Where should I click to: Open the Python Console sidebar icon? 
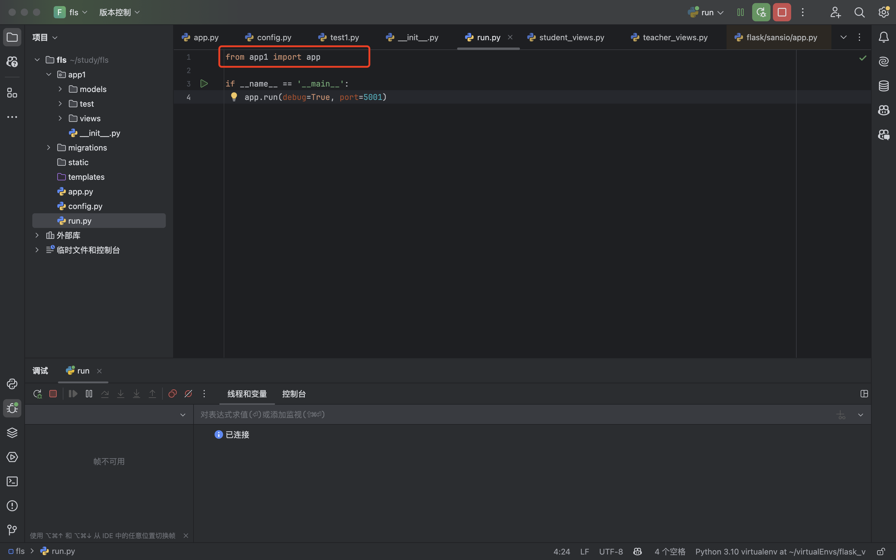click(12, 384)
